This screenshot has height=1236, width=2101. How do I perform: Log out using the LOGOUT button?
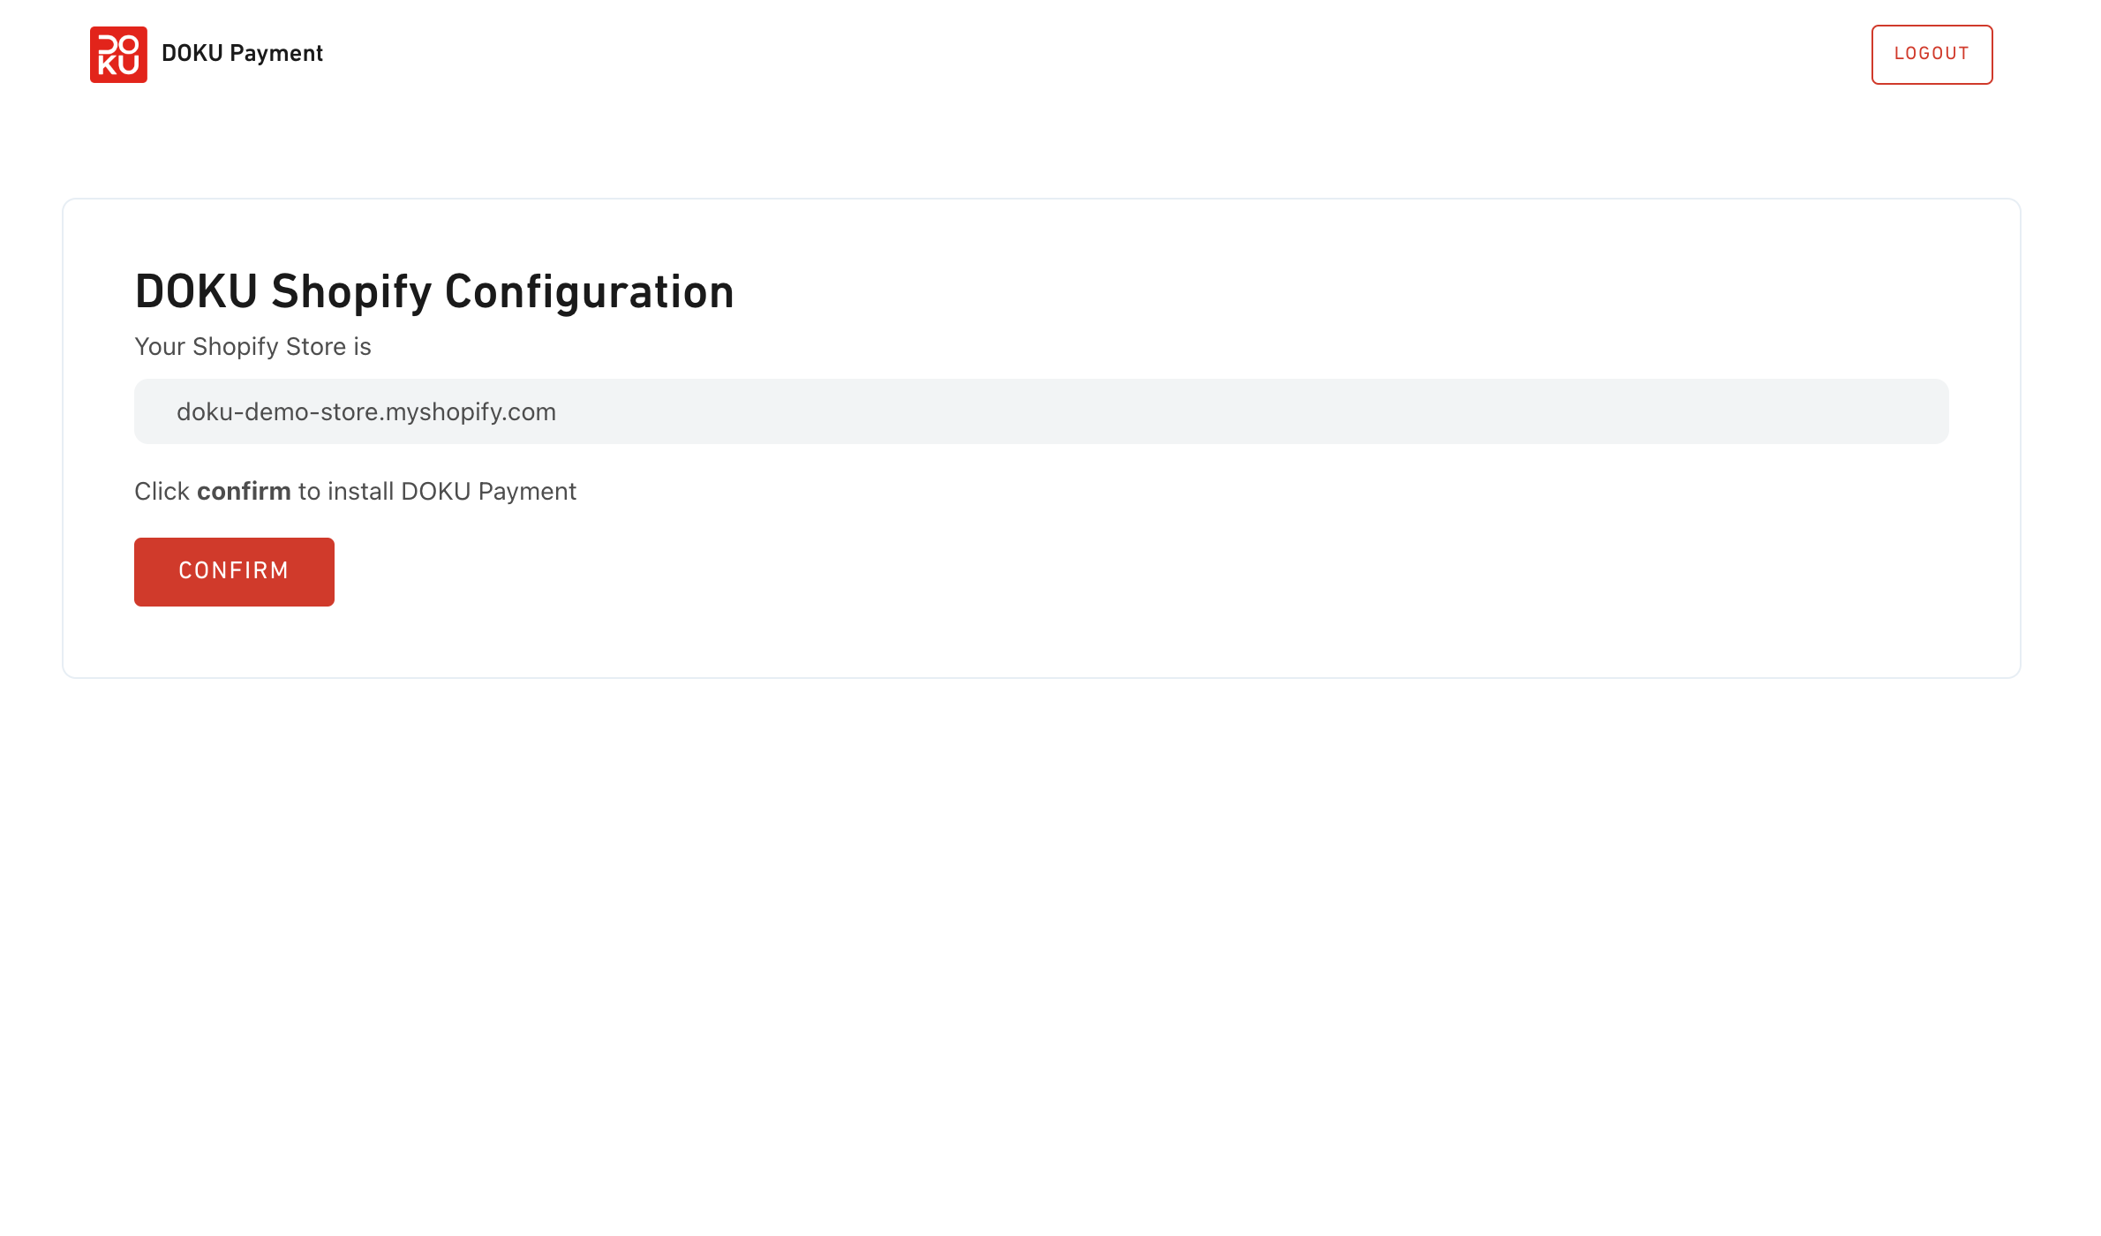[x=1932, y=55]
